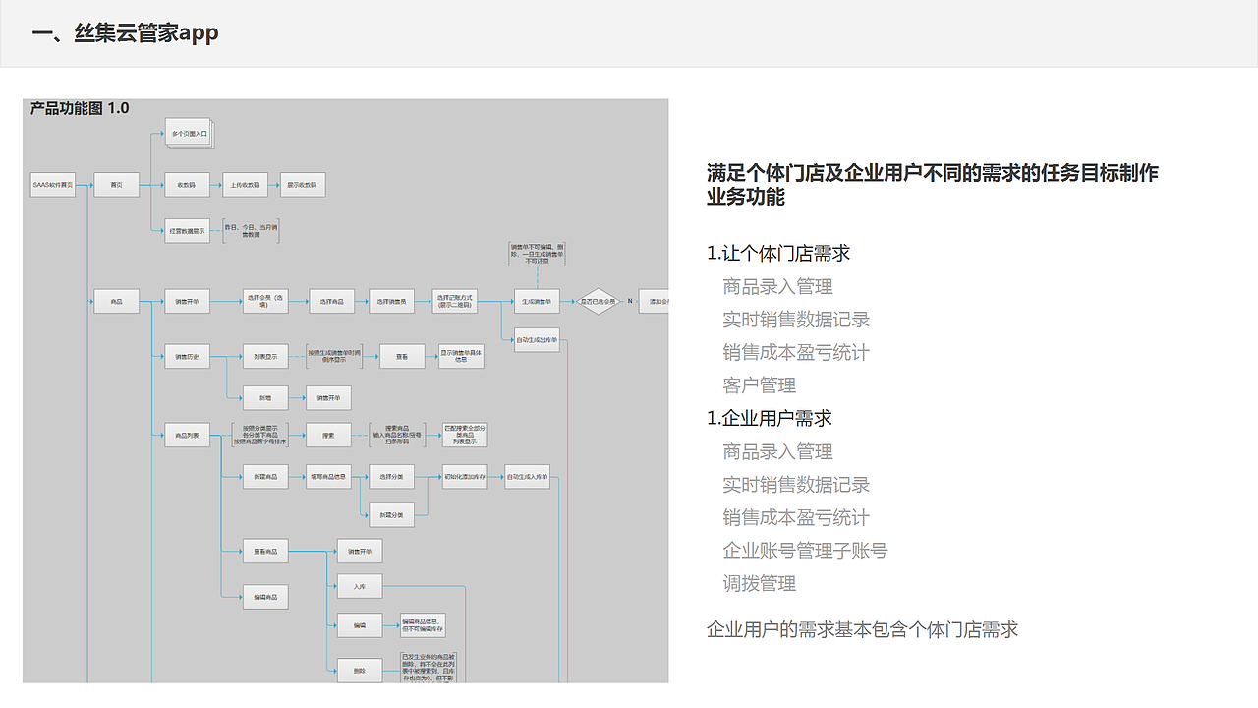Select the 经营数据展示 flowchart node

187,231
